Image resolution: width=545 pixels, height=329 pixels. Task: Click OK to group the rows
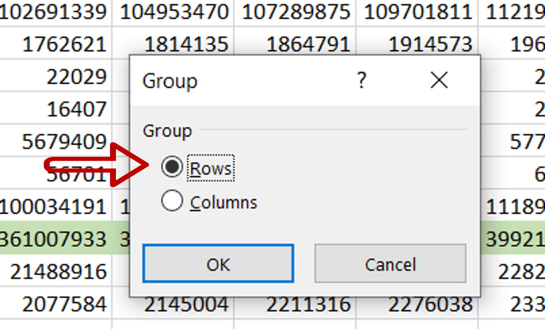[x=218, y=264]
